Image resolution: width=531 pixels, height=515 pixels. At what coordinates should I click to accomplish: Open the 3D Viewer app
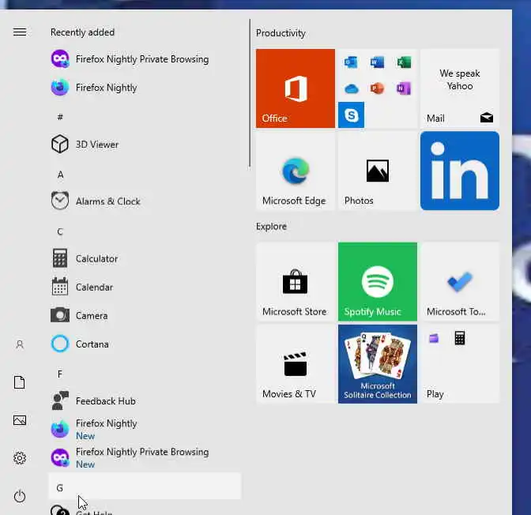pos(145,145)
